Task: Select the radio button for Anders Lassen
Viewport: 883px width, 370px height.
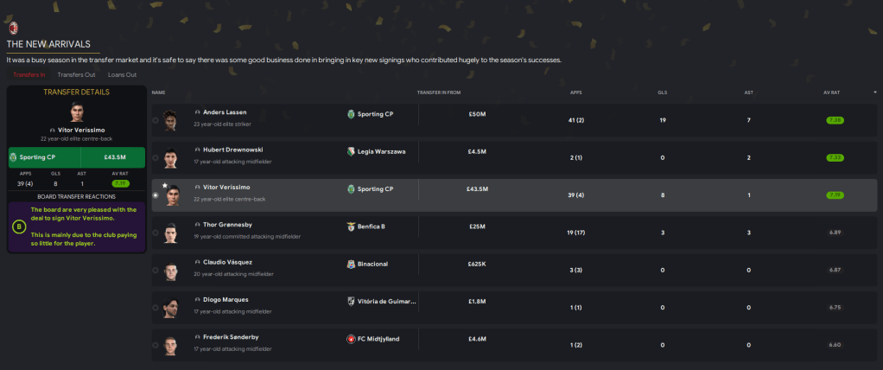Action: point(156,121)
